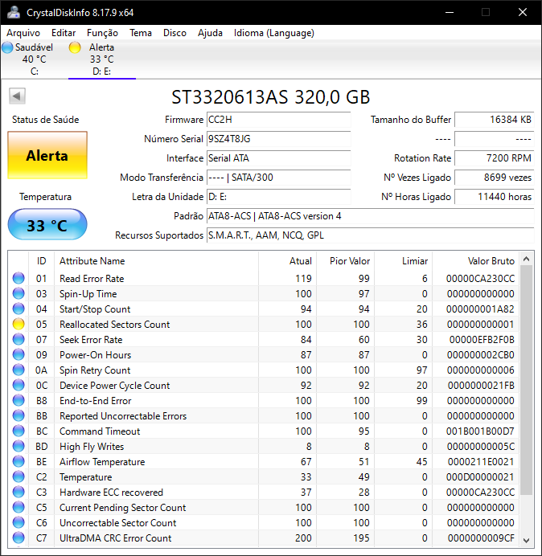The image size is (542, 556).
Task: Open the Ajuda menu
Action: click(x=210, y=33)
